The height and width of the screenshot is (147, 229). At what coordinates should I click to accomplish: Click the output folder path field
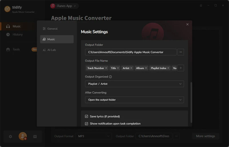click(131, 52)
